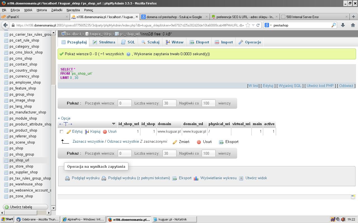The height and width of the screenshot is (223, 358).
Task: Click the Zmień pencil icon for selected rows
Action: coord(175,142)
